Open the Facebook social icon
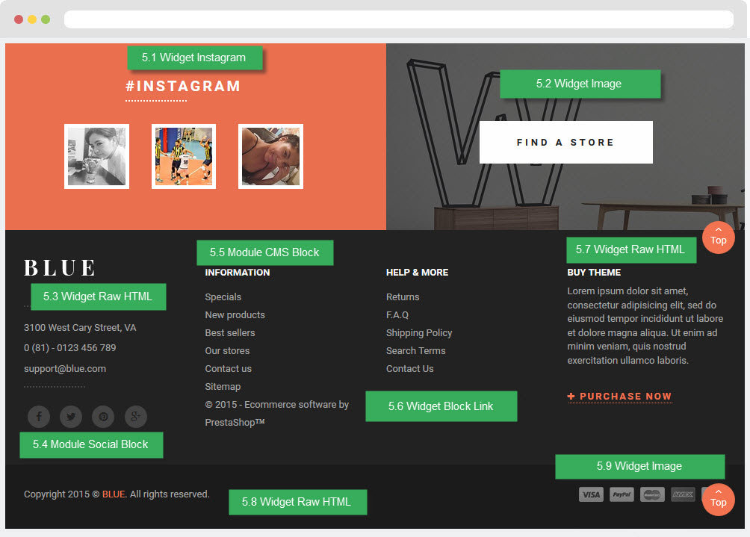 (x=39, y=417)
